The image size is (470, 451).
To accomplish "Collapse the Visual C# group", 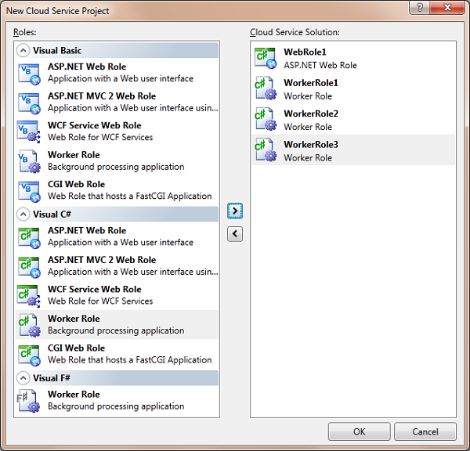I will (23, 215).
